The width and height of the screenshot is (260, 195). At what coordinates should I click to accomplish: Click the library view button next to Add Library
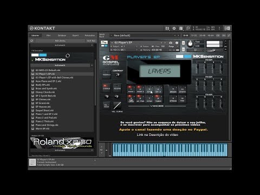click(91, 41)
